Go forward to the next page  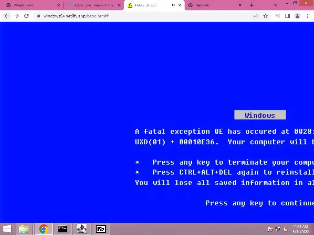click(17, 16)
